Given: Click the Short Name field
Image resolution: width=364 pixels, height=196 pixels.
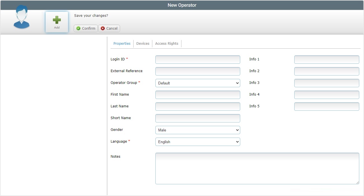Looking at the screenshot, I should click(x=198, y=118).
